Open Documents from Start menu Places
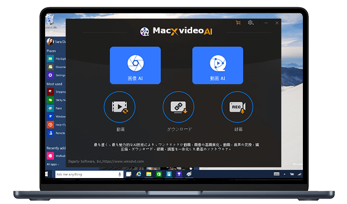The width and height of the screenshot is (347, 204). click(56, 67)
